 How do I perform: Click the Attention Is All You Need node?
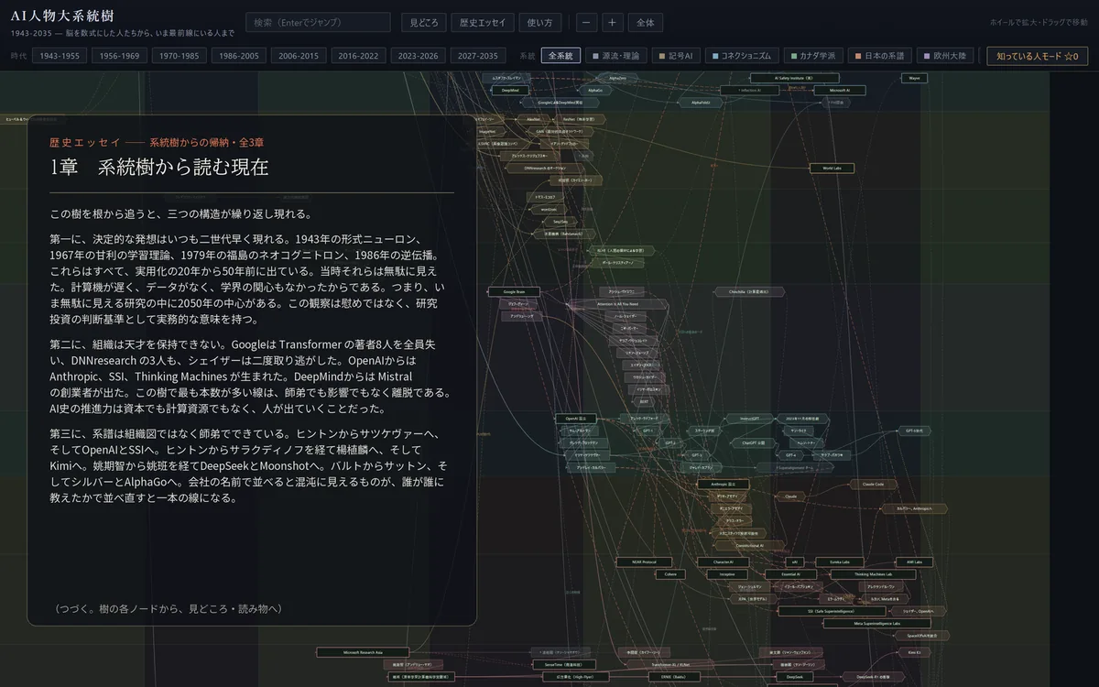coord(617,303)
